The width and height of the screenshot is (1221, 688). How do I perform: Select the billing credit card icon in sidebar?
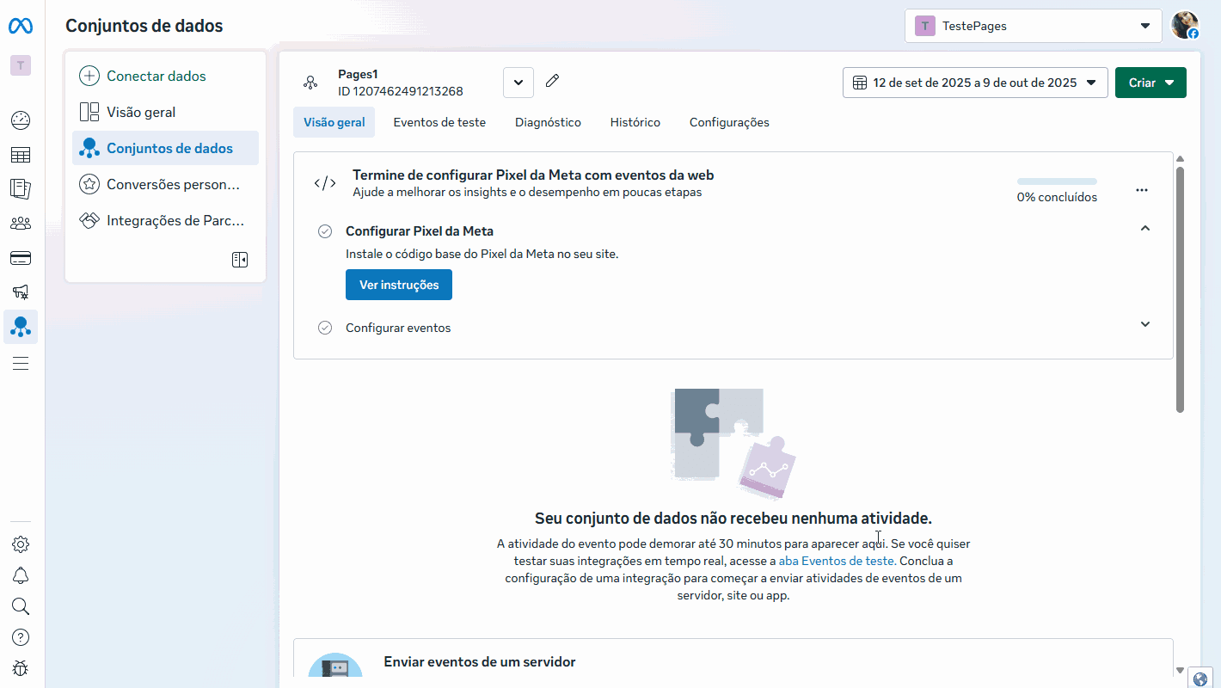click(x=20, y=257)
